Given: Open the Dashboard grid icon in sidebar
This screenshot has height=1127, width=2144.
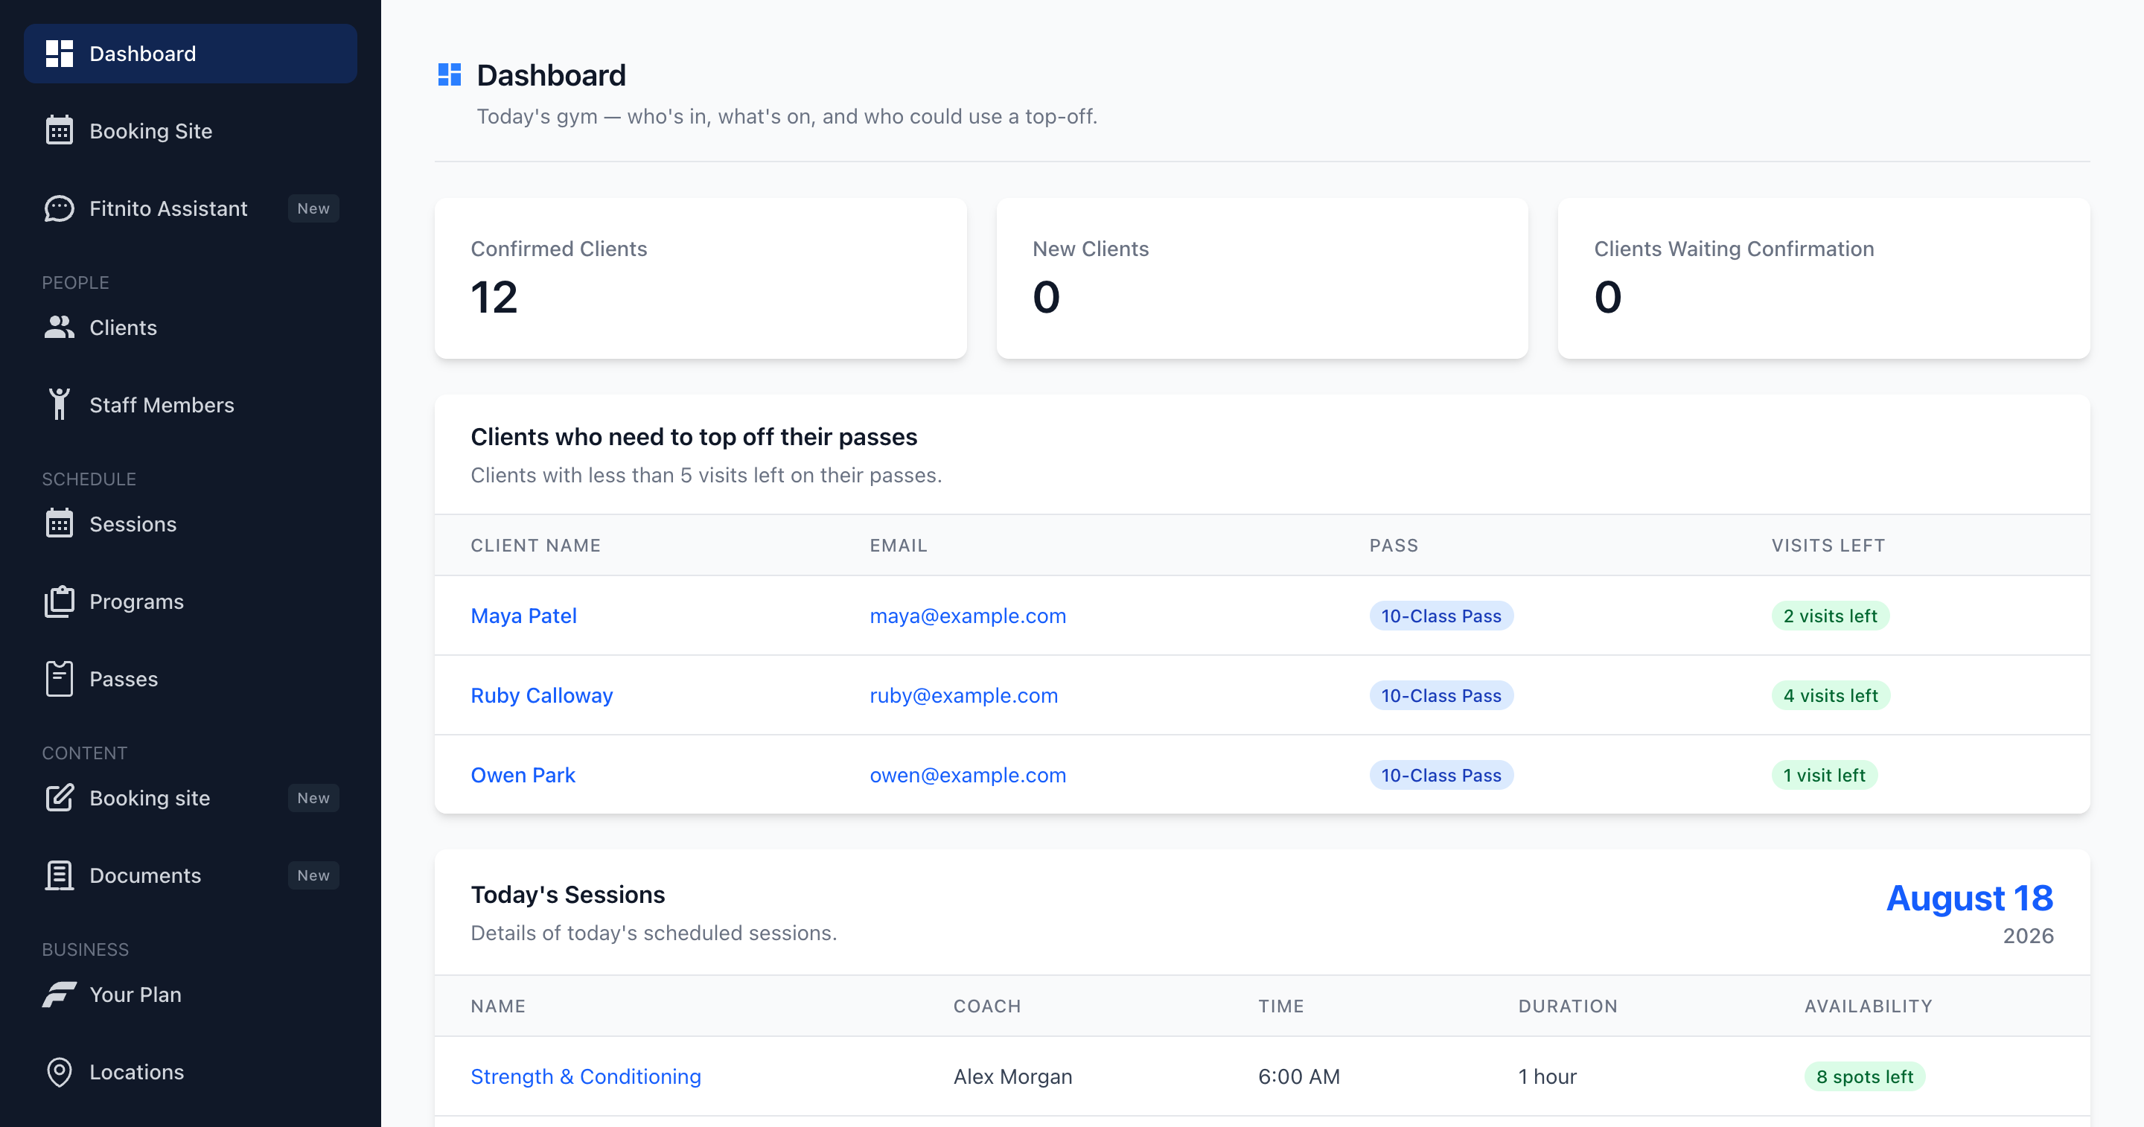Looking at the screenshot, I should click(x=59, y=54).
